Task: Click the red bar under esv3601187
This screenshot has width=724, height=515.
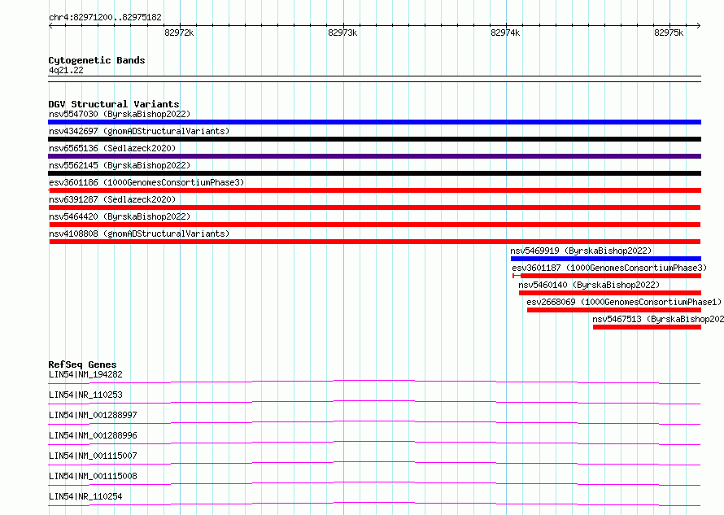Action: [x=607, y=276]
